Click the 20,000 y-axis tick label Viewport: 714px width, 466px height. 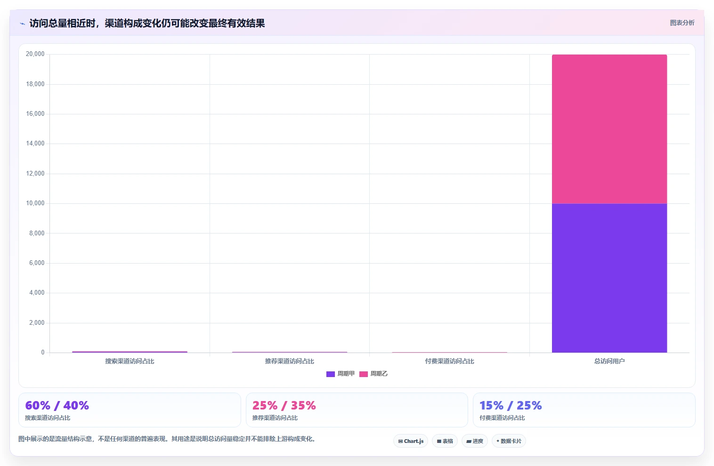coord(35,54)
